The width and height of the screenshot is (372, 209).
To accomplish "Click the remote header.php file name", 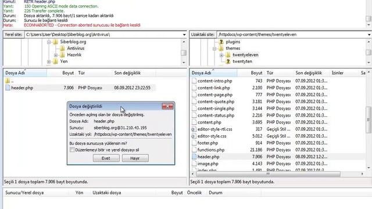I will [x=208, y=157].
